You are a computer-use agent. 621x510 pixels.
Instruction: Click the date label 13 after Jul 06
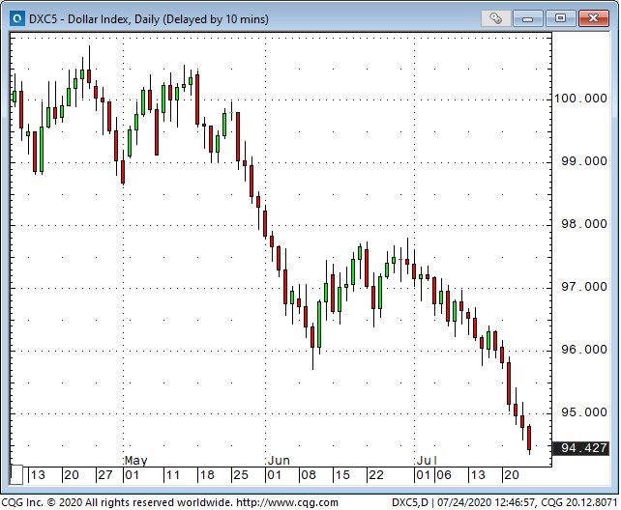tap(477, 475)
